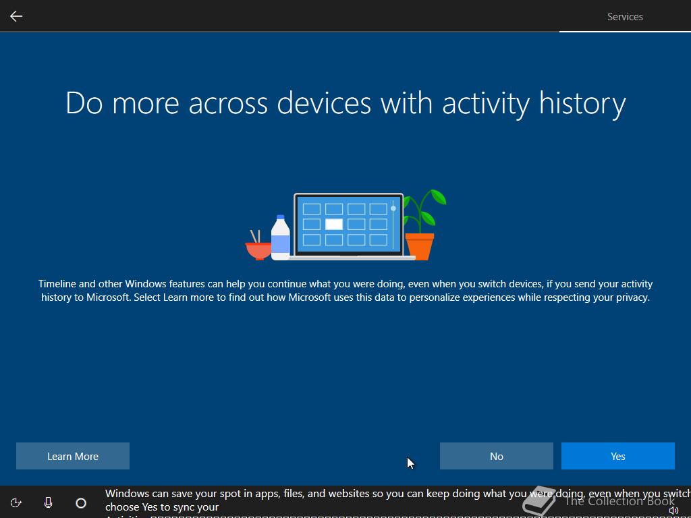Open the Ease of Access icon

(x=16, y=502)
